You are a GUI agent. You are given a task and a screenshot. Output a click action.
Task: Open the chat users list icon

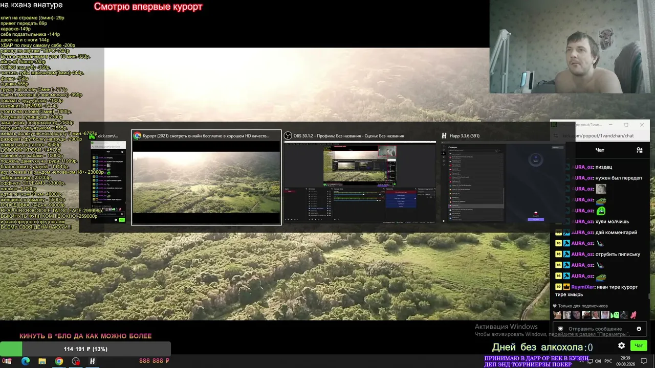click(x=639, y=150)
